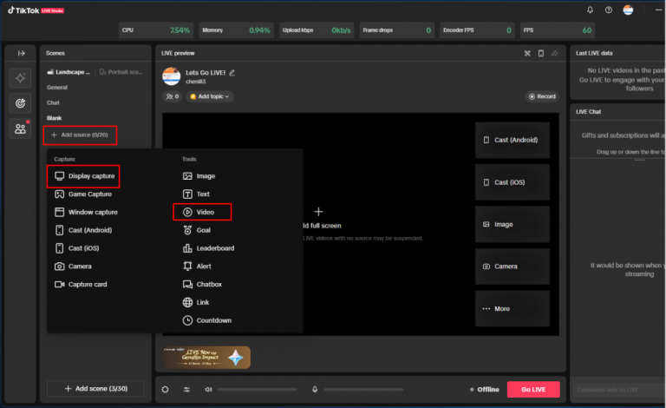Select the Alert tool
The height and width of the screenshot is (408, 666).
pos(197,266)
